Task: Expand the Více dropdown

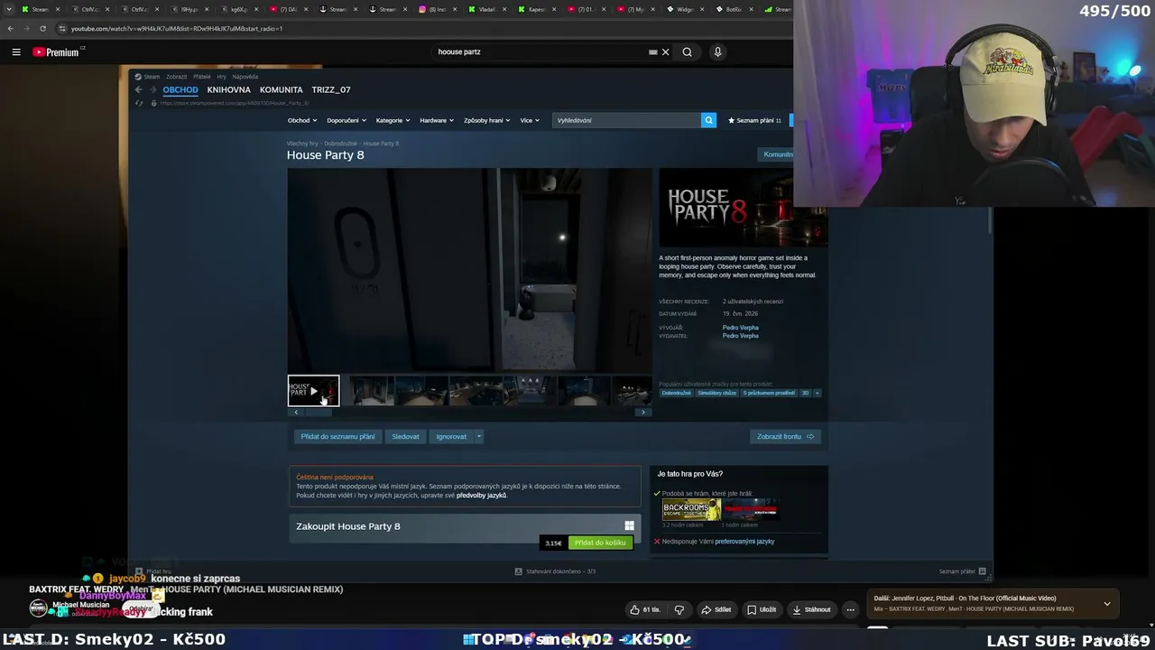Action: click(x=530, y=120)
